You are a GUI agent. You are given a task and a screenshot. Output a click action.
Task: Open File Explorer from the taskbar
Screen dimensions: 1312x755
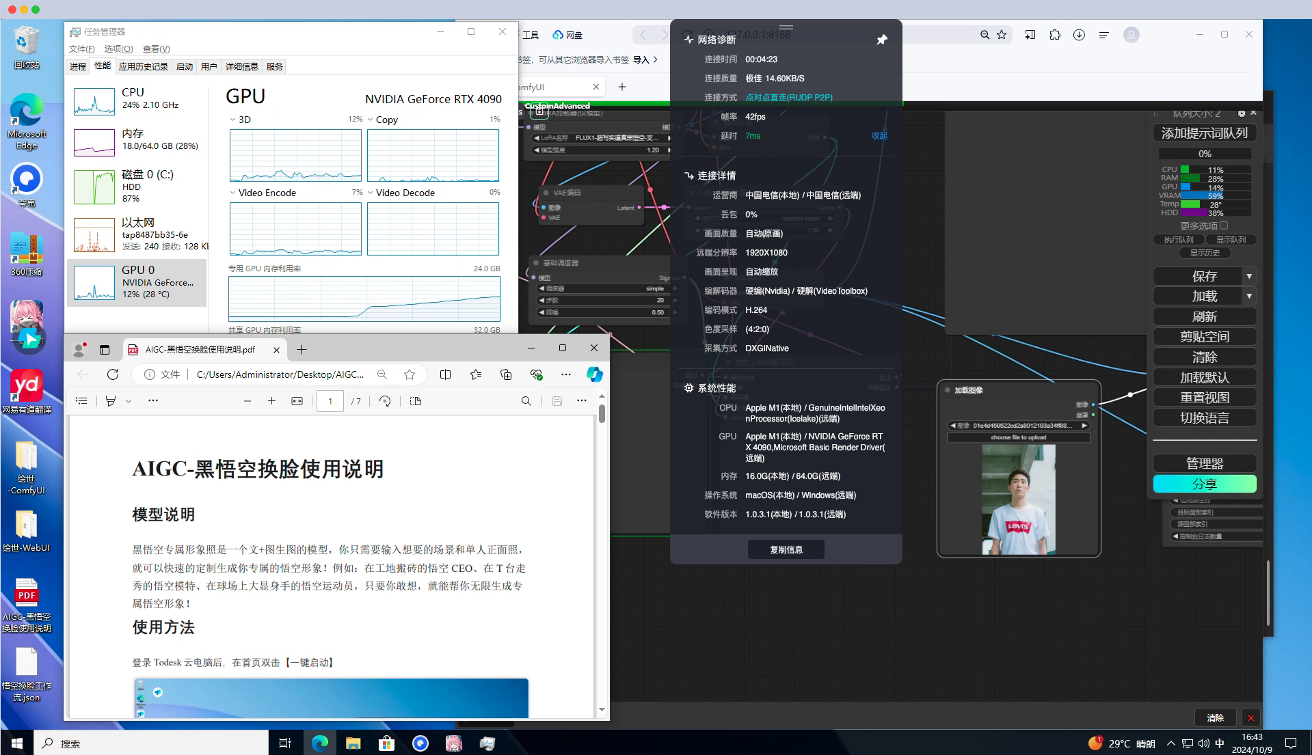[x=353, y=743]
